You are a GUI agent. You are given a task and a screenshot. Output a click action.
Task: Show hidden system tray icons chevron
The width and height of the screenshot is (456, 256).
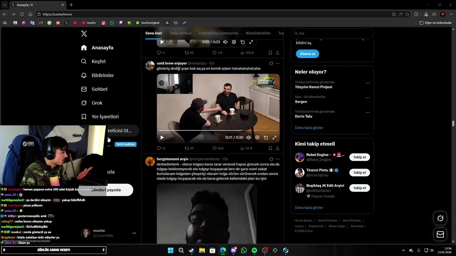click(x=403, y=250)
